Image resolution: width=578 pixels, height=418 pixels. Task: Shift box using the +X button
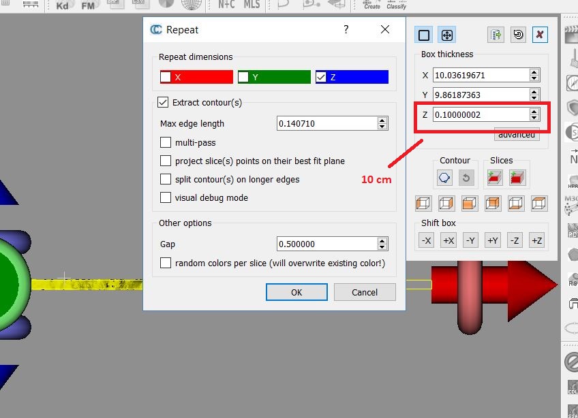pos(448,240)
